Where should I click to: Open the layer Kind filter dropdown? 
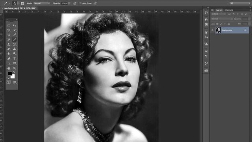219,14
